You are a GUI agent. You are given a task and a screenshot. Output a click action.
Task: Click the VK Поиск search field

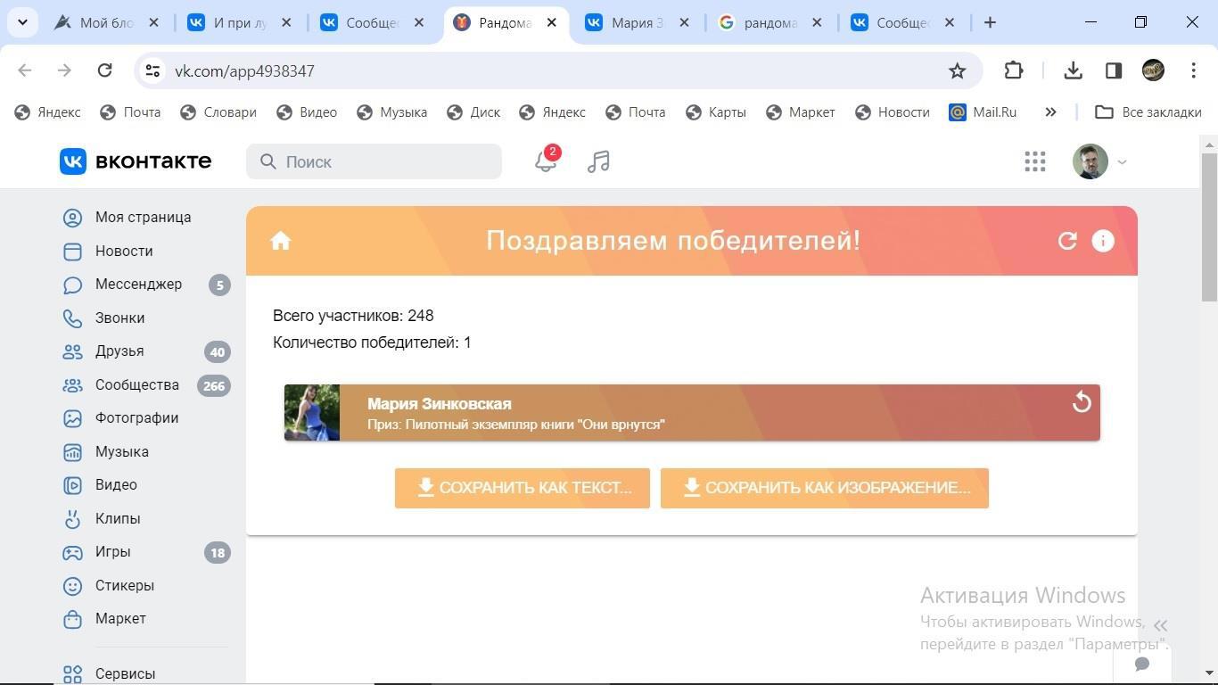(374, 161)
